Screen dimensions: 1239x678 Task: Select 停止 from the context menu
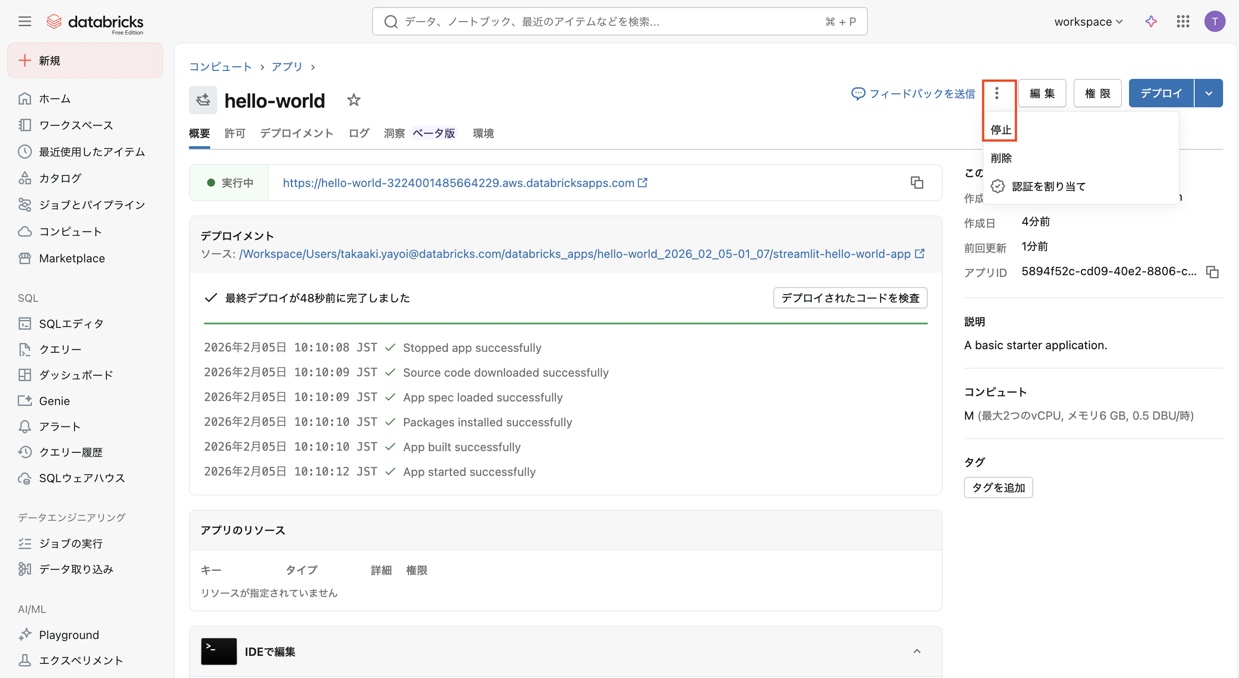(1000, 129)
